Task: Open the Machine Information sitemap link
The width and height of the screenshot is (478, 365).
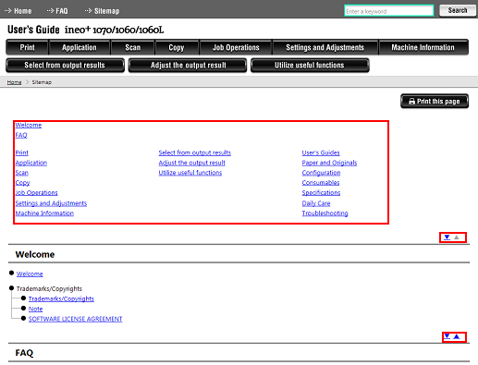Action: 44,213
